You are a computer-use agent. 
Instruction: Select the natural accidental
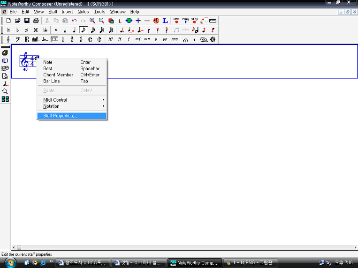tap(8, 30)
